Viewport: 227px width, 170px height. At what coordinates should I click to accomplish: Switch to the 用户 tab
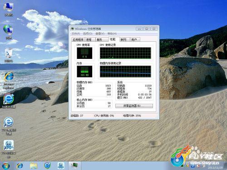coord(135,39)
